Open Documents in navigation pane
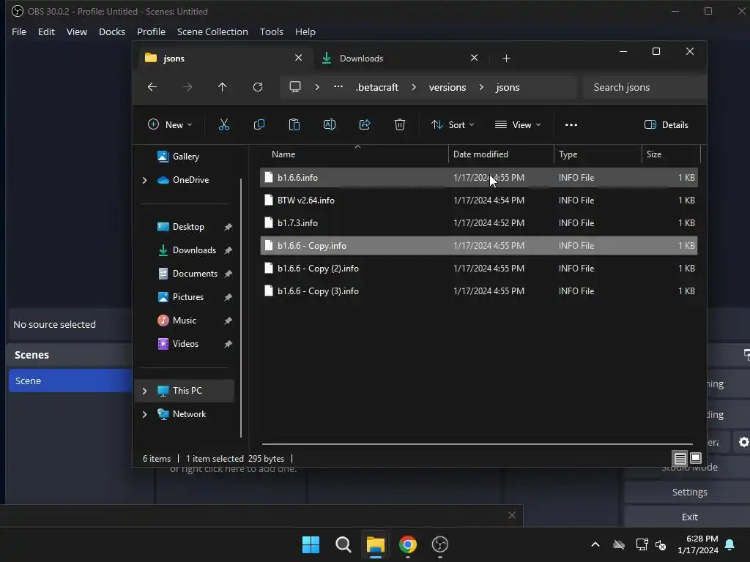The image size is (750, 562). [x=195, y=274]
